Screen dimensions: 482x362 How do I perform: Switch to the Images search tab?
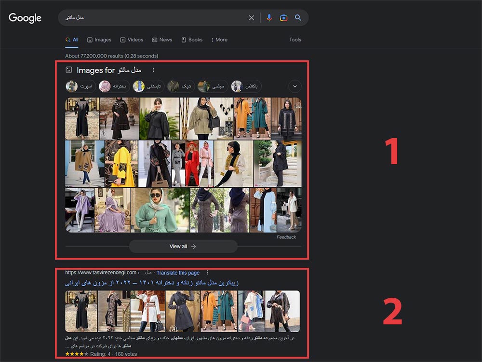pos(99,40)
